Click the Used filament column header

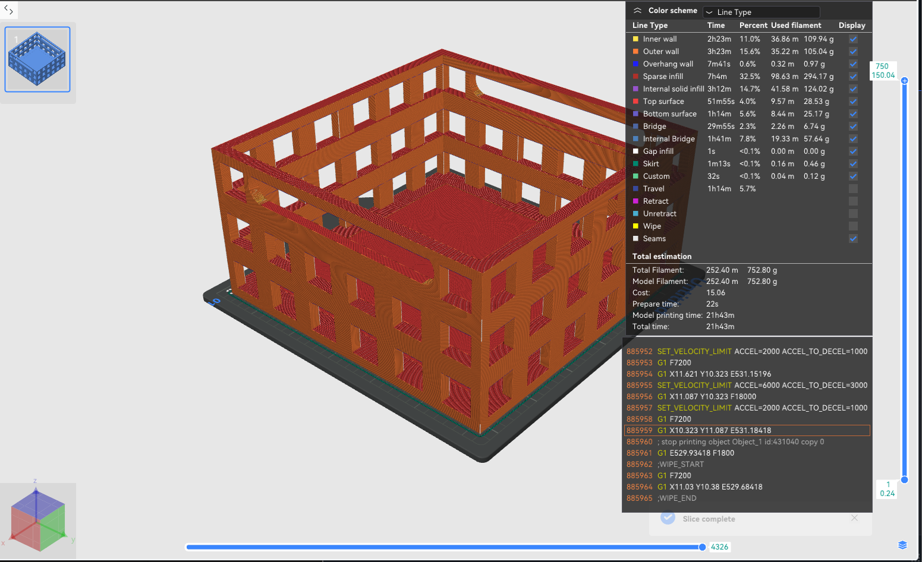(796, 26)
